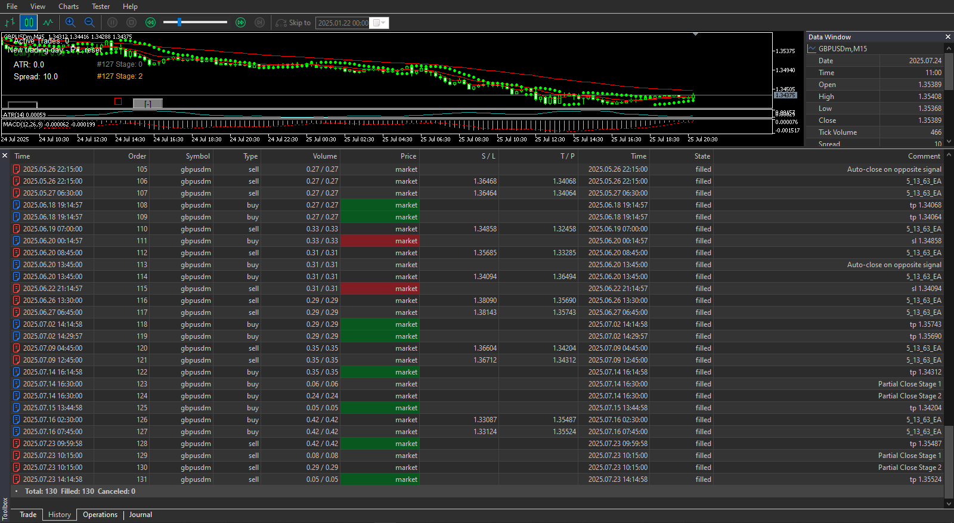Sort orders by the State column header

[682, 156]
